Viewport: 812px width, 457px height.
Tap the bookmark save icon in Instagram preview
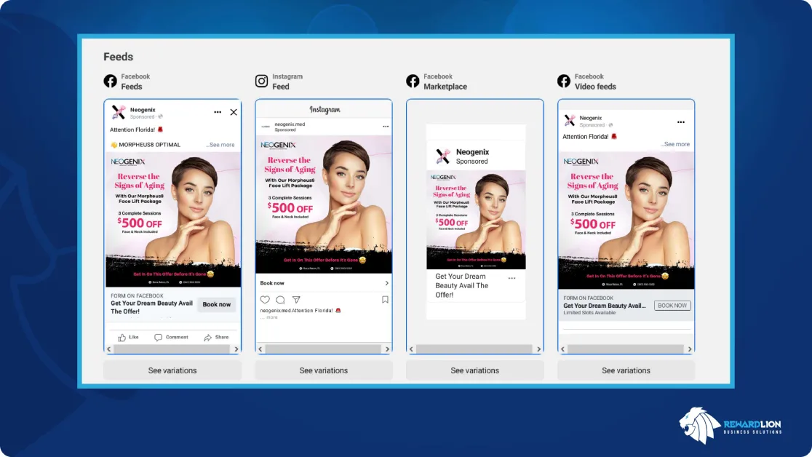click(x=385, y=300)
